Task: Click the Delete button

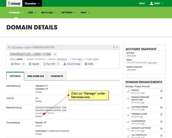Action: (x=89, y=64)
